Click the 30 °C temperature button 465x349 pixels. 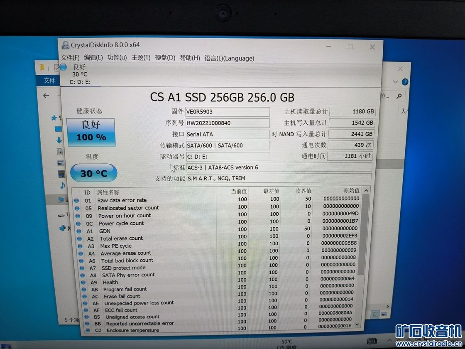point(94,173)
